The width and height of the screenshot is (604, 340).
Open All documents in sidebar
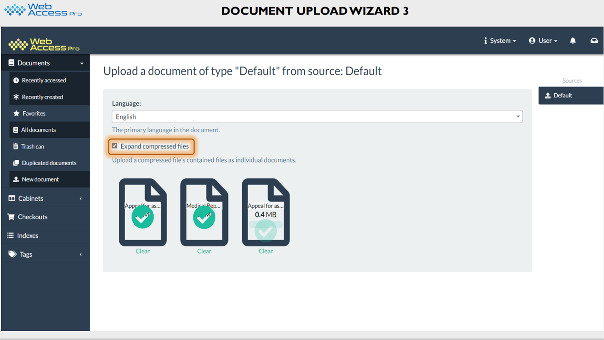(38, 130)
